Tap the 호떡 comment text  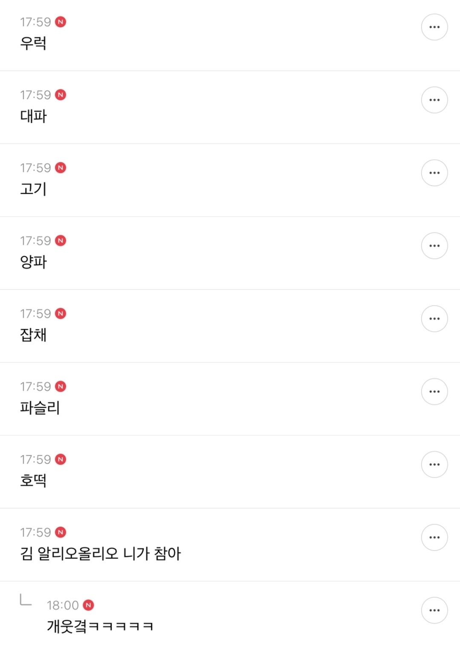pos(33,481)
